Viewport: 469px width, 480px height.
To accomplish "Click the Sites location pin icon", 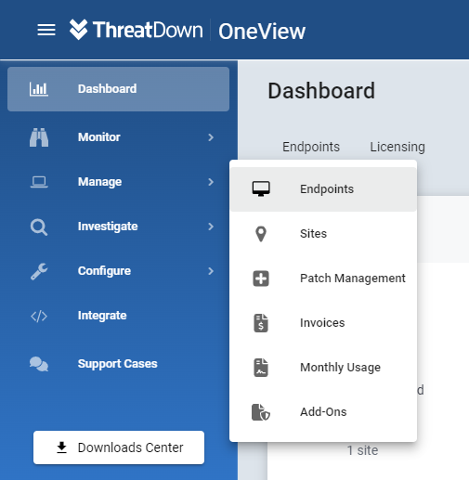I will click(x=261, y=234).
